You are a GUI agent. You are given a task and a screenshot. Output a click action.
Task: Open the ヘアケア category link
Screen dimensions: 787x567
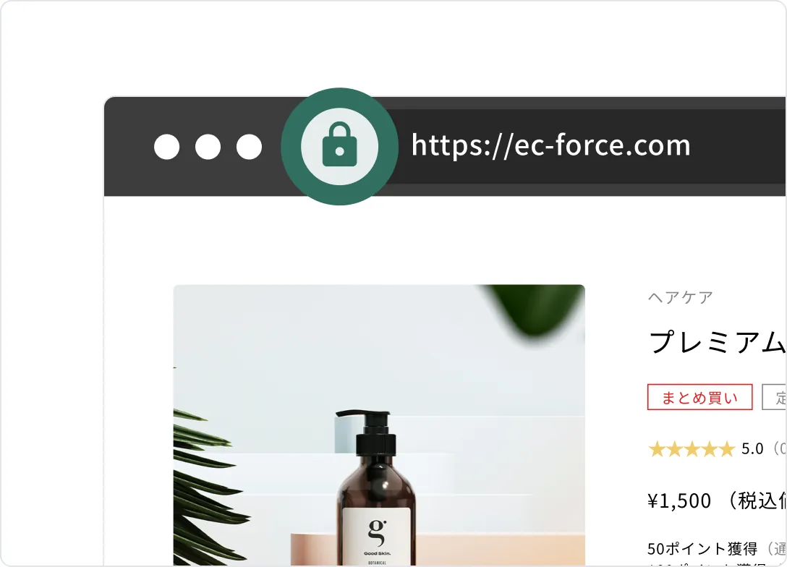(x=680, y=297)
